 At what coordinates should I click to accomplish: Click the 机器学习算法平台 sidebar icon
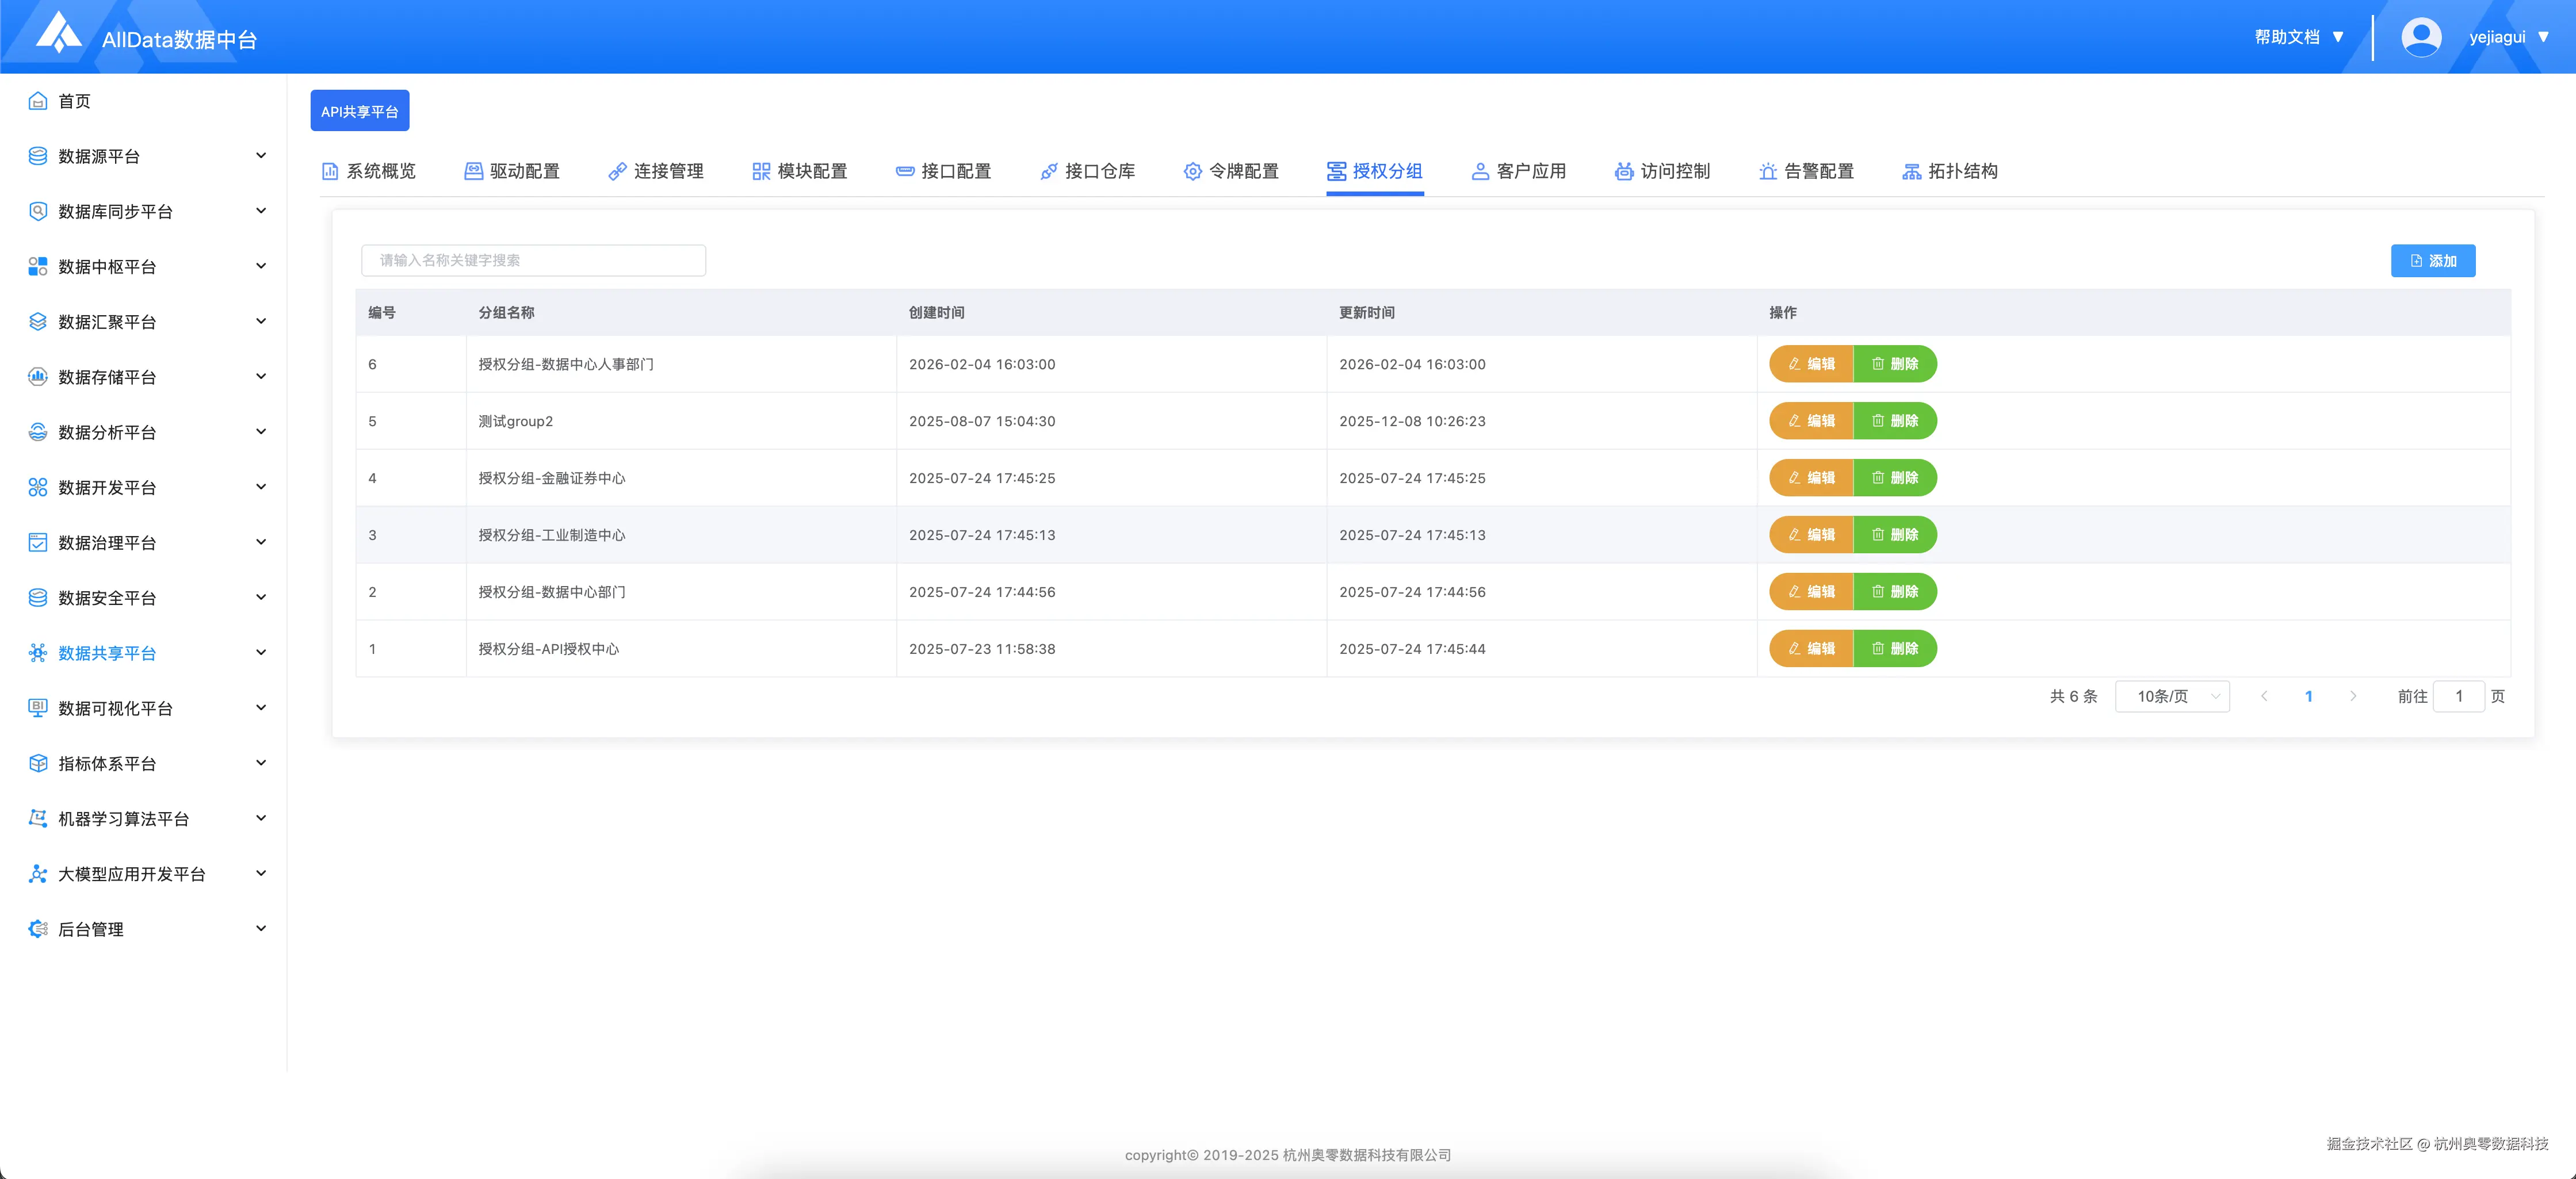pyautogui.click(x=38, y=818)
